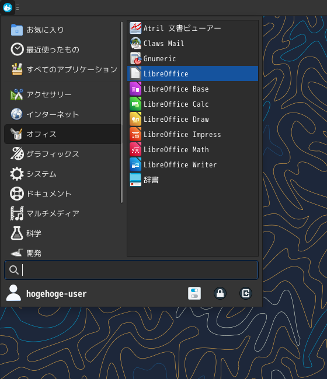Click the settings toggle icon beside the username
This screenshot has height=379, width=327.
[x=194, y=293]
